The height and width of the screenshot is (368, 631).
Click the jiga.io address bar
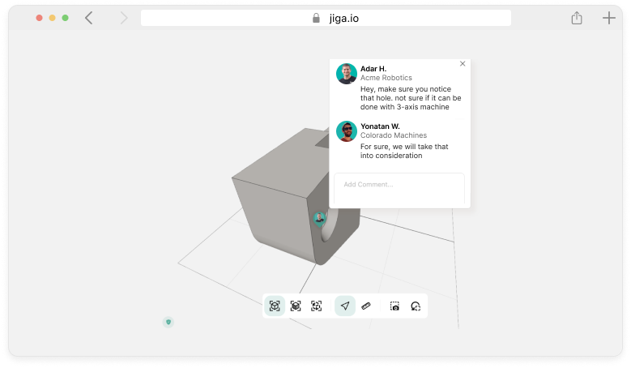326,18
